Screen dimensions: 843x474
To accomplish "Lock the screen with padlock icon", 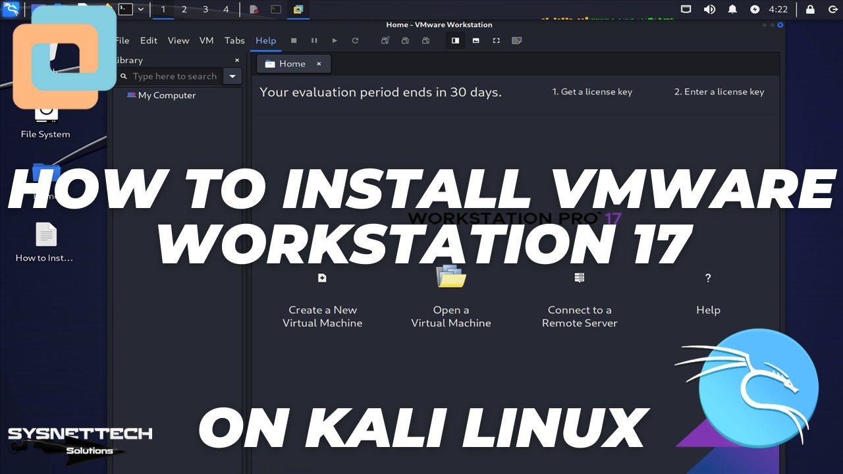I will (x=810, y=9).
